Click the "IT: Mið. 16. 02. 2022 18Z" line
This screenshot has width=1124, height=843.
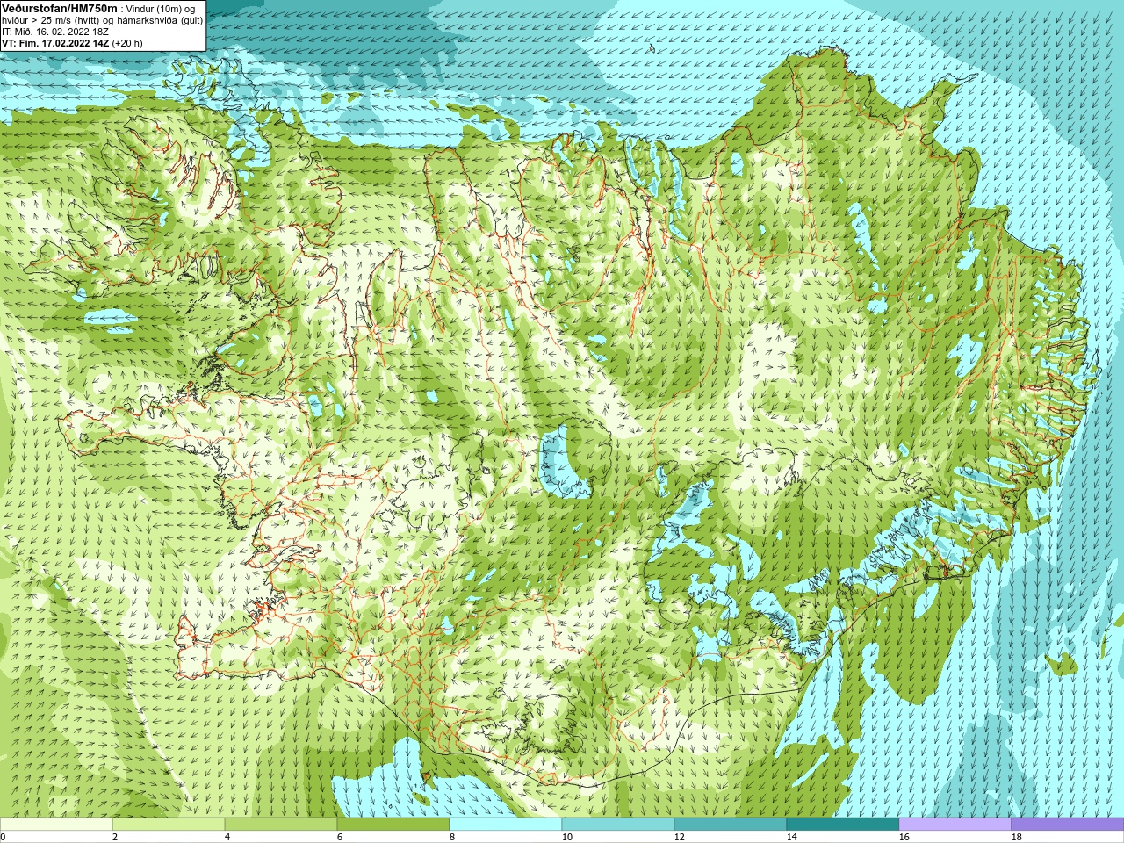click(55, 32)
